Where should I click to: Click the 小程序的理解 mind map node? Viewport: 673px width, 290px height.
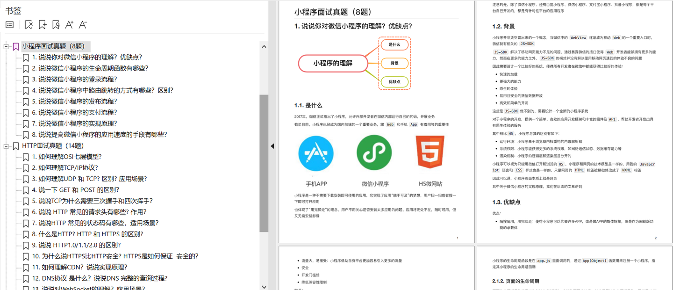tap(333, 63)
